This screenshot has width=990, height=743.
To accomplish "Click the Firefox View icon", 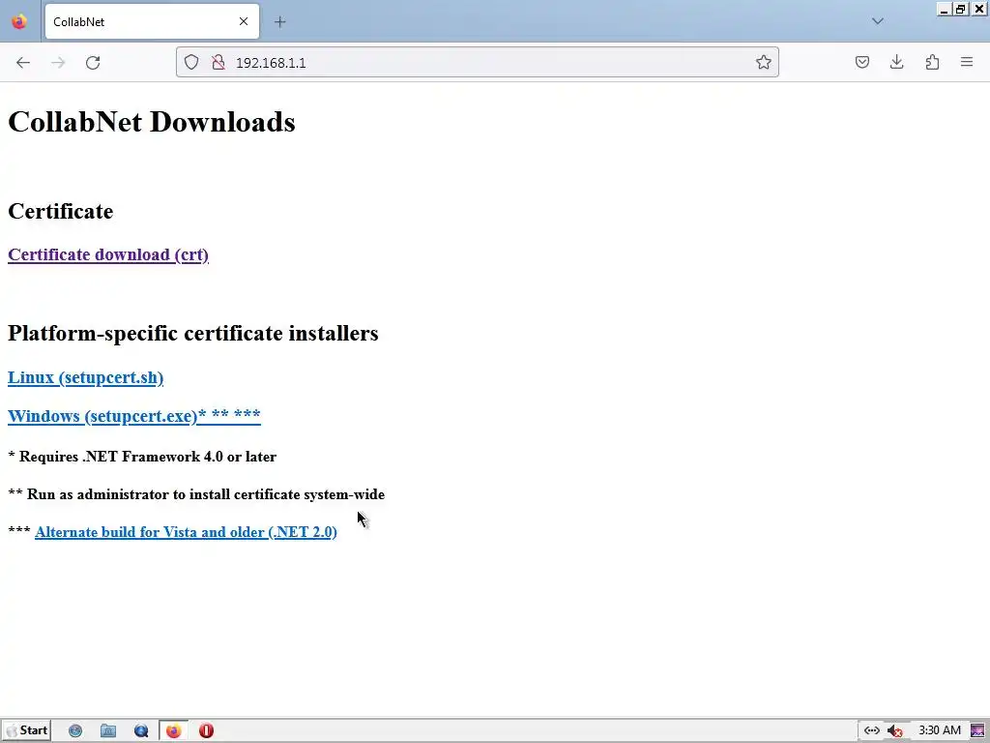I will coord(19,21).
